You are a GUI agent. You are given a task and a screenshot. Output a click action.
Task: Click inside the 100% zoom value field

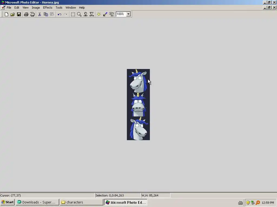coord(121,14)
